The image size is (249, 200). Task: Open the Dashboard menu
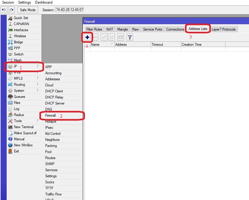tap(44, 2)
